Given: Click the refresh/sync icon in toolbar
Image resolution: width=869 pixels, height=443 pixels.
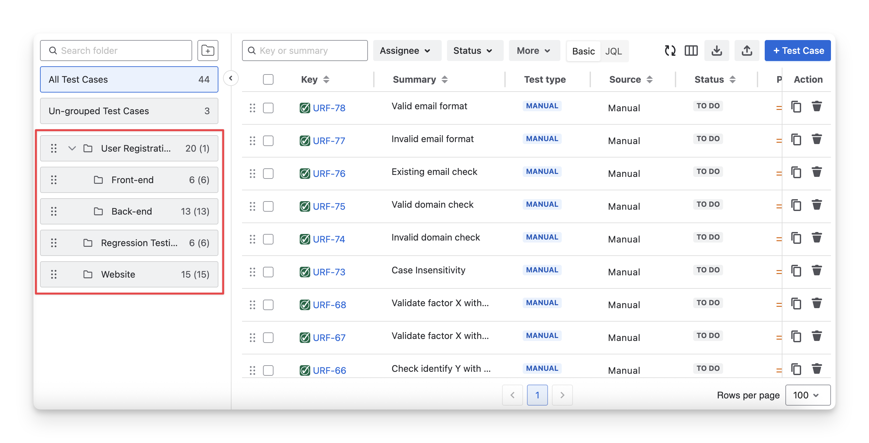Looking at the screenshot, I should 670,51.
